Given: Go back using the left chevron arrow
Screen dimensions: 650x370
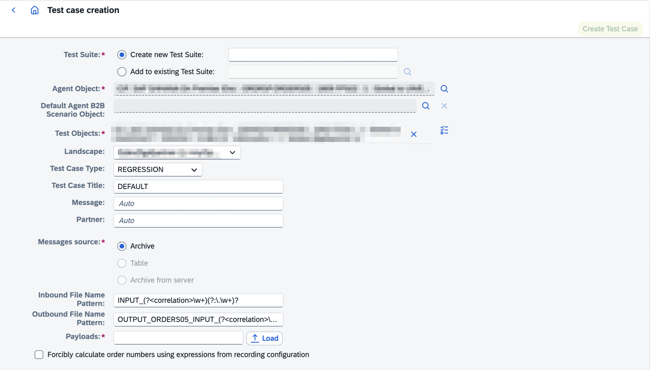Looking at the screenshot, I should tap(13, 10).
